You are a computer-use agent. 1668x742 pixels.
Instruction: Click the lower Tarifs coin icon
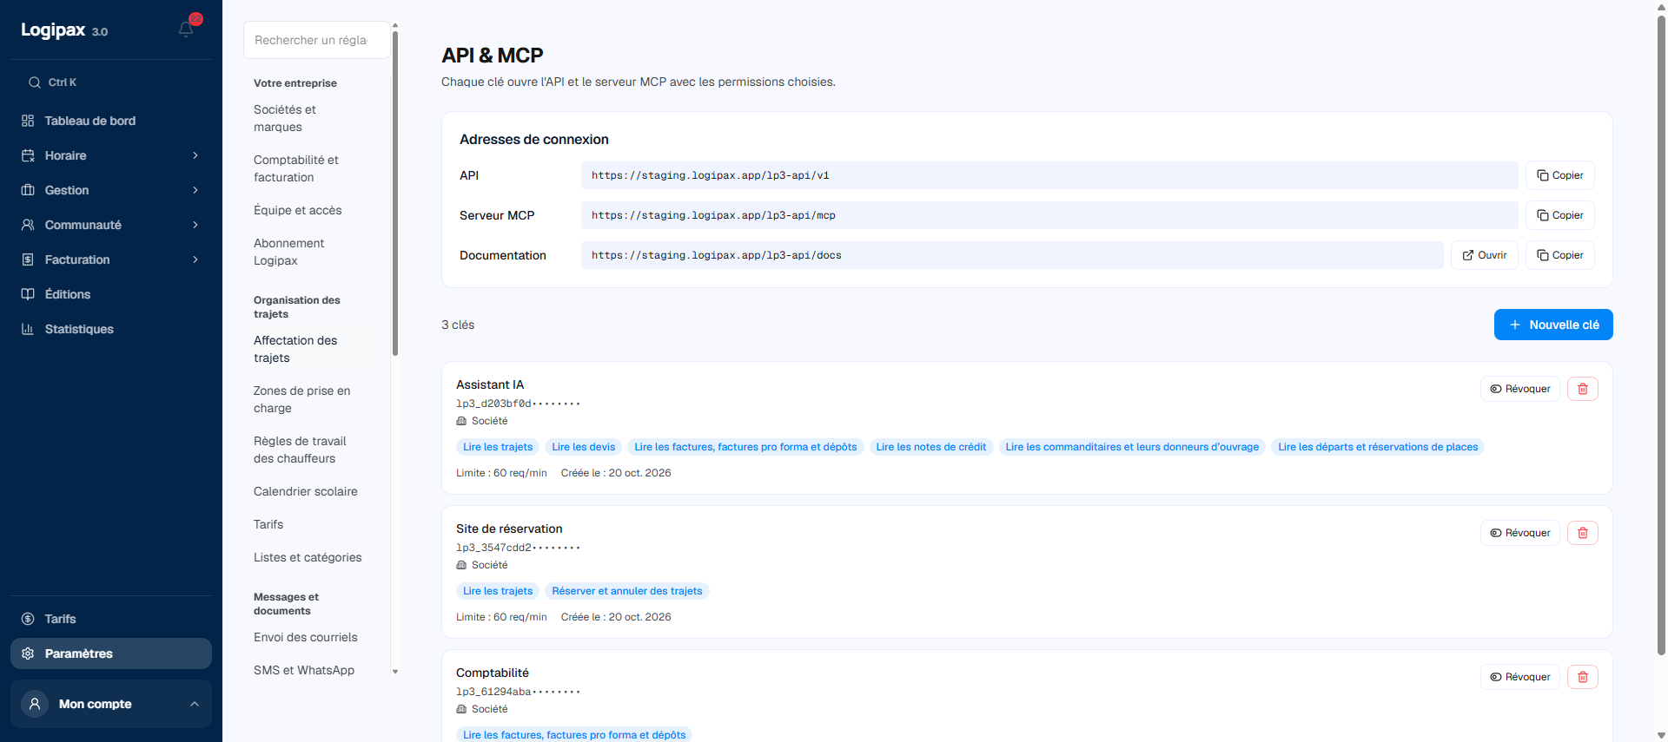click(x=28, y=619)
